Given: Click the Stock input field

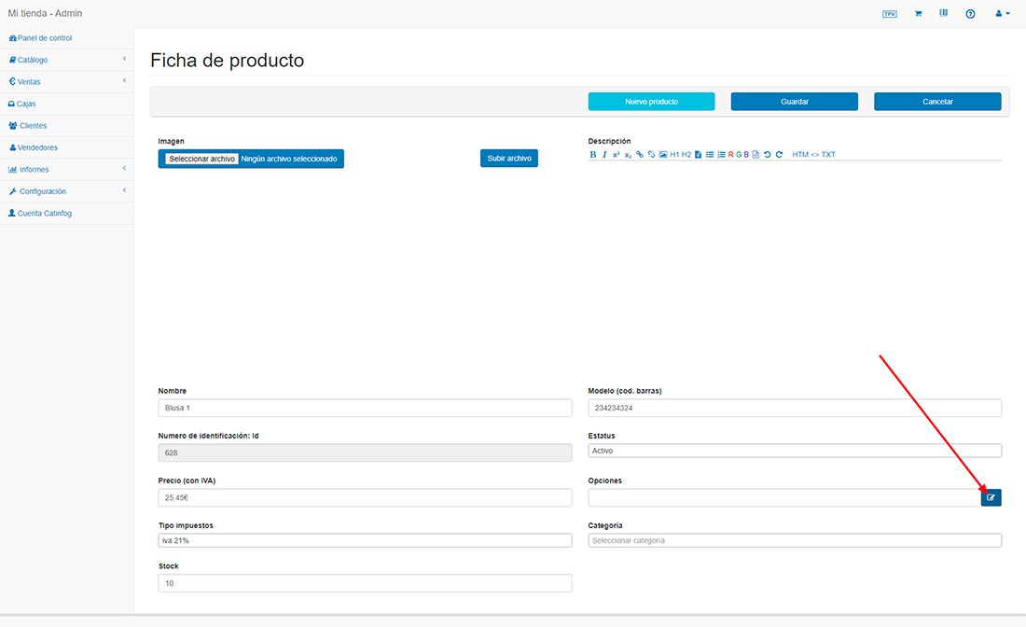Looking at the screenshot, I should 365,583.
